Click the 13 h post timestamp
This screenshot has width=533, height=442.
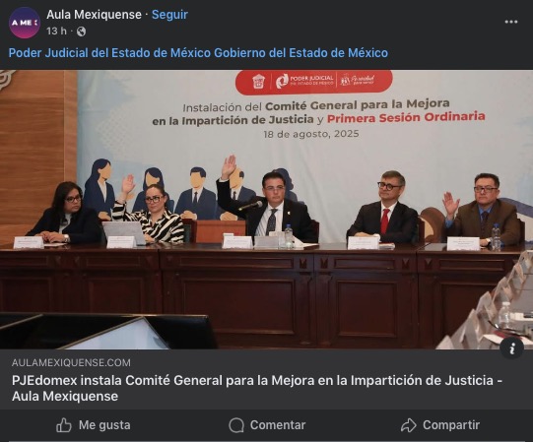(56, 32)
